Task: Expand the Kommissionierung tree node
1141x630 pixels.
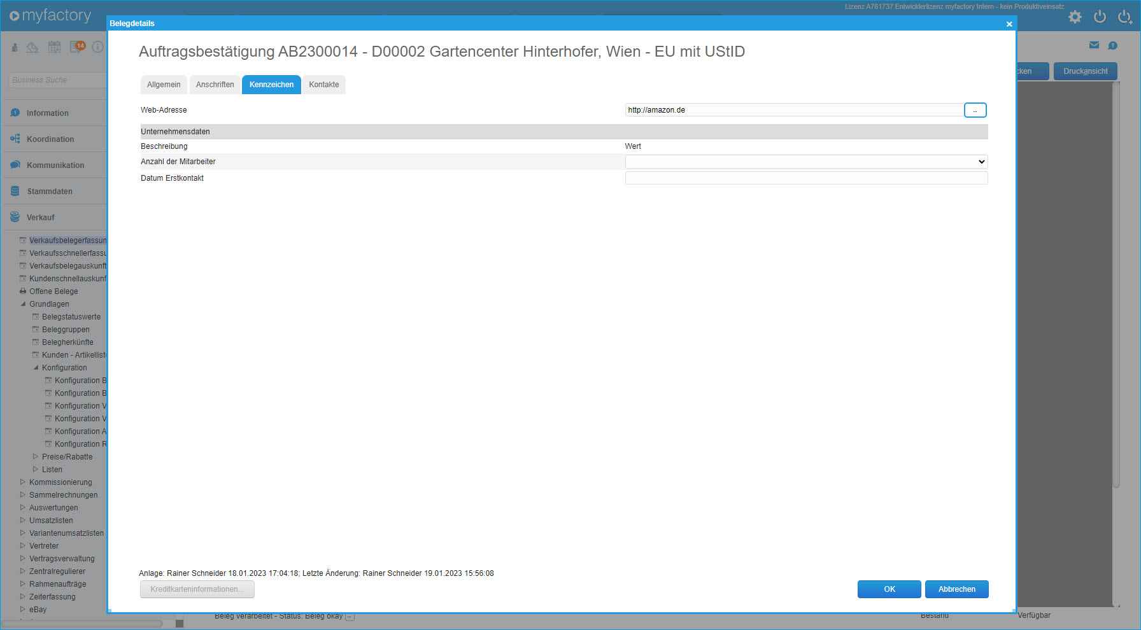Action: [x=23, y=482]
